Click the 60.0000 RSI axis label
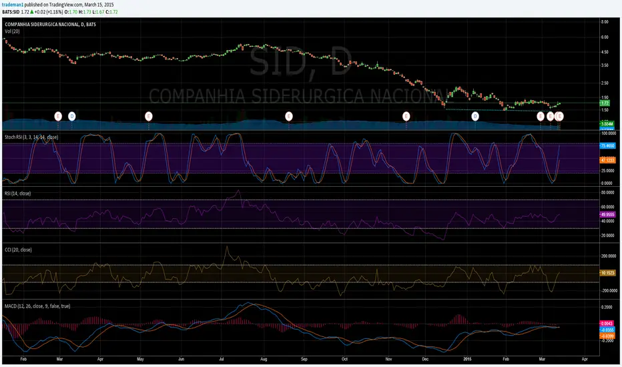Viewport: 622px width, 367px height. [x=608, y=207]
